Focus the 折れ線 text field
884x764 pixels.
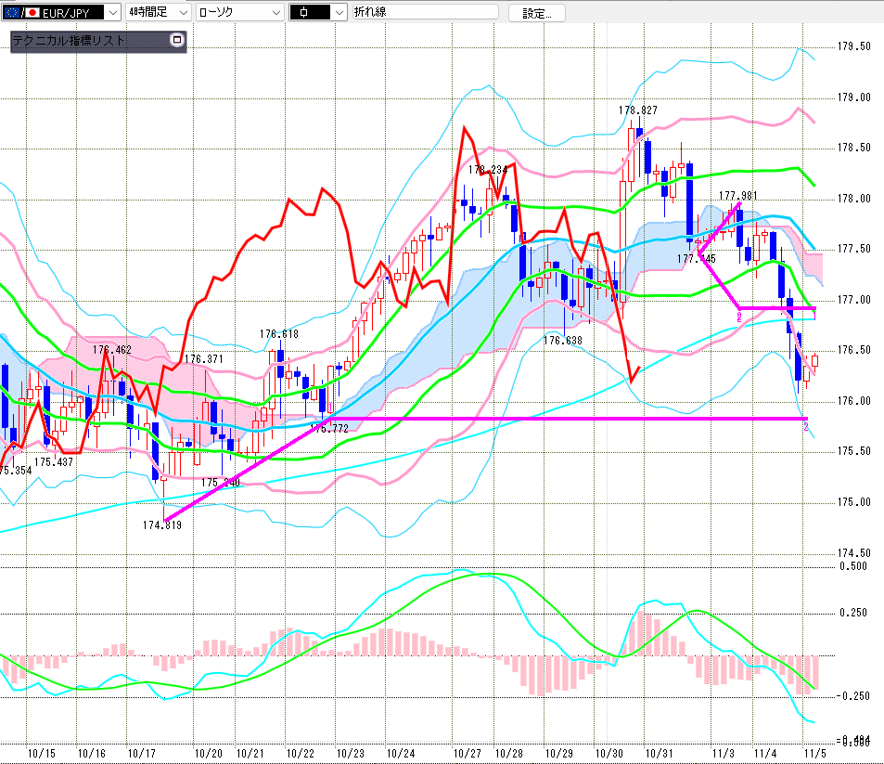[423, 12]
